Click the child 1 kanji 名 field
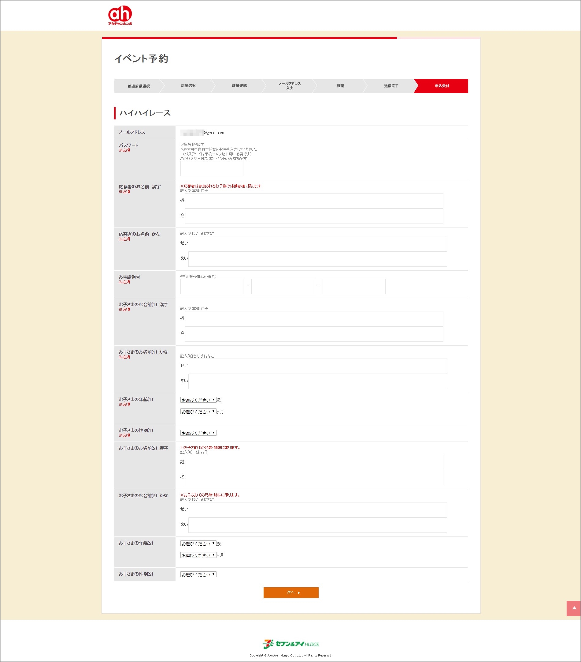Viewport: 581px width, 662px height. pyautogui.click(x=313, y=334)
